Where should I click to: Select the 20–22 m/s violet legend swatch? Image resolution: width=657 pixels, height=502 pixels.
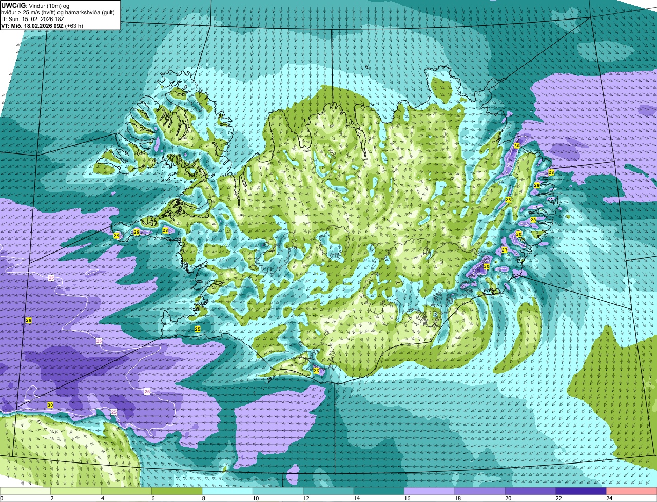[531, 491]
